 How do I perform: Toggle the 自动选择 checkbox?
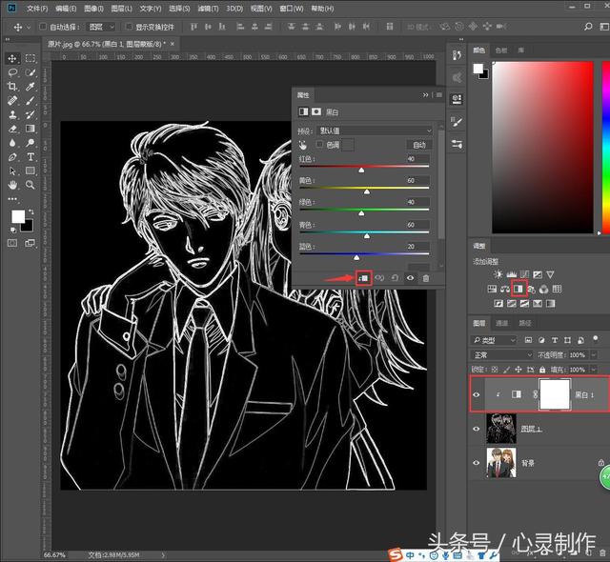pos(43,27)
